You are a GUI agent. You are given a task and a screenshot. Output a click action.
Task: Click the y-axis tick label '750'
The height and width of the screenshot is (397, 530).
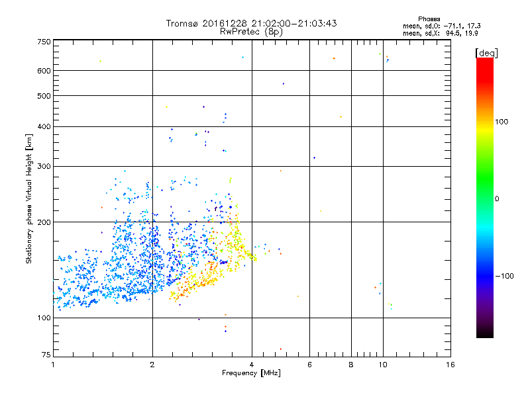[44, 42]
